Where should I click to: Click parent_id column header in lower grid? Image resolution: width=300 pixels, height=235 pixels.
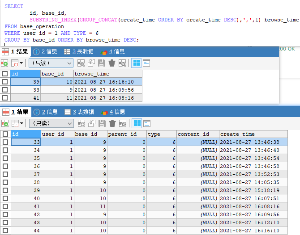coord(127,134)
